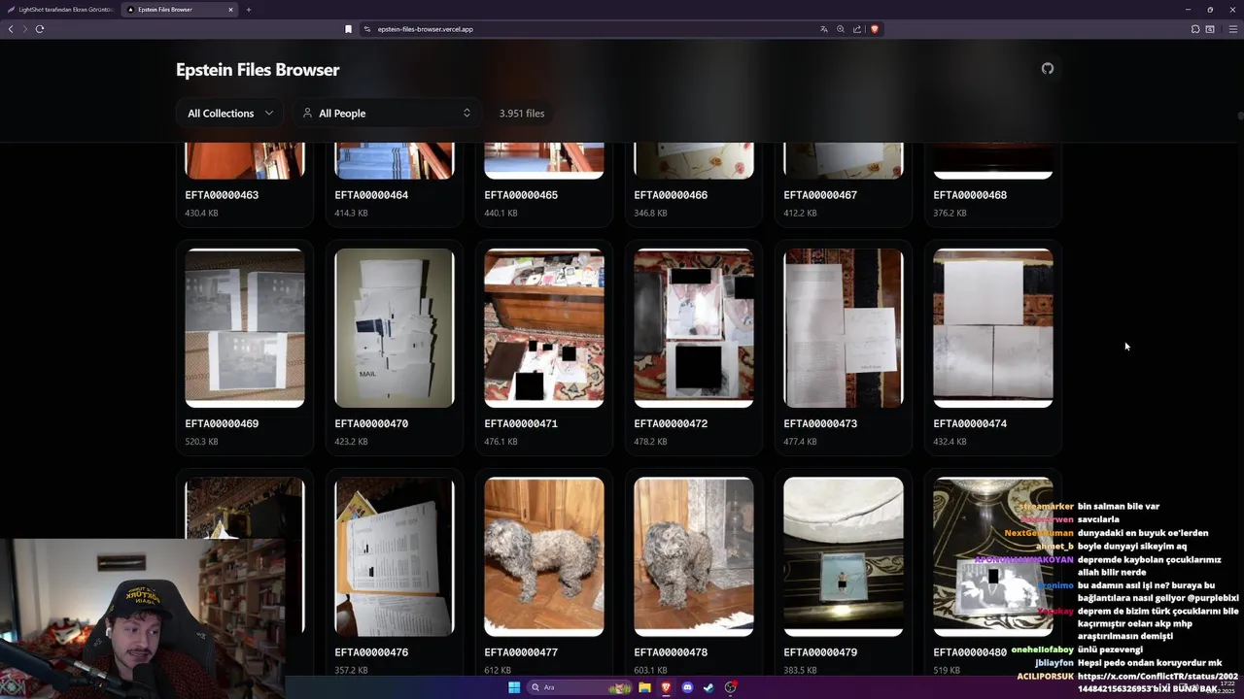Reload the current page
This screenshot has width=1244, height=699.
coord(40,29)
